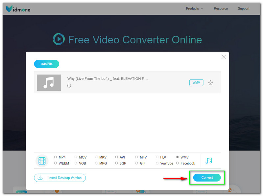
Task: Open the Support menu
Action: coord(243,9)
